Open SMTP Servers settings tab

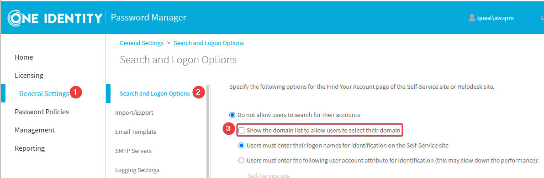133,151
